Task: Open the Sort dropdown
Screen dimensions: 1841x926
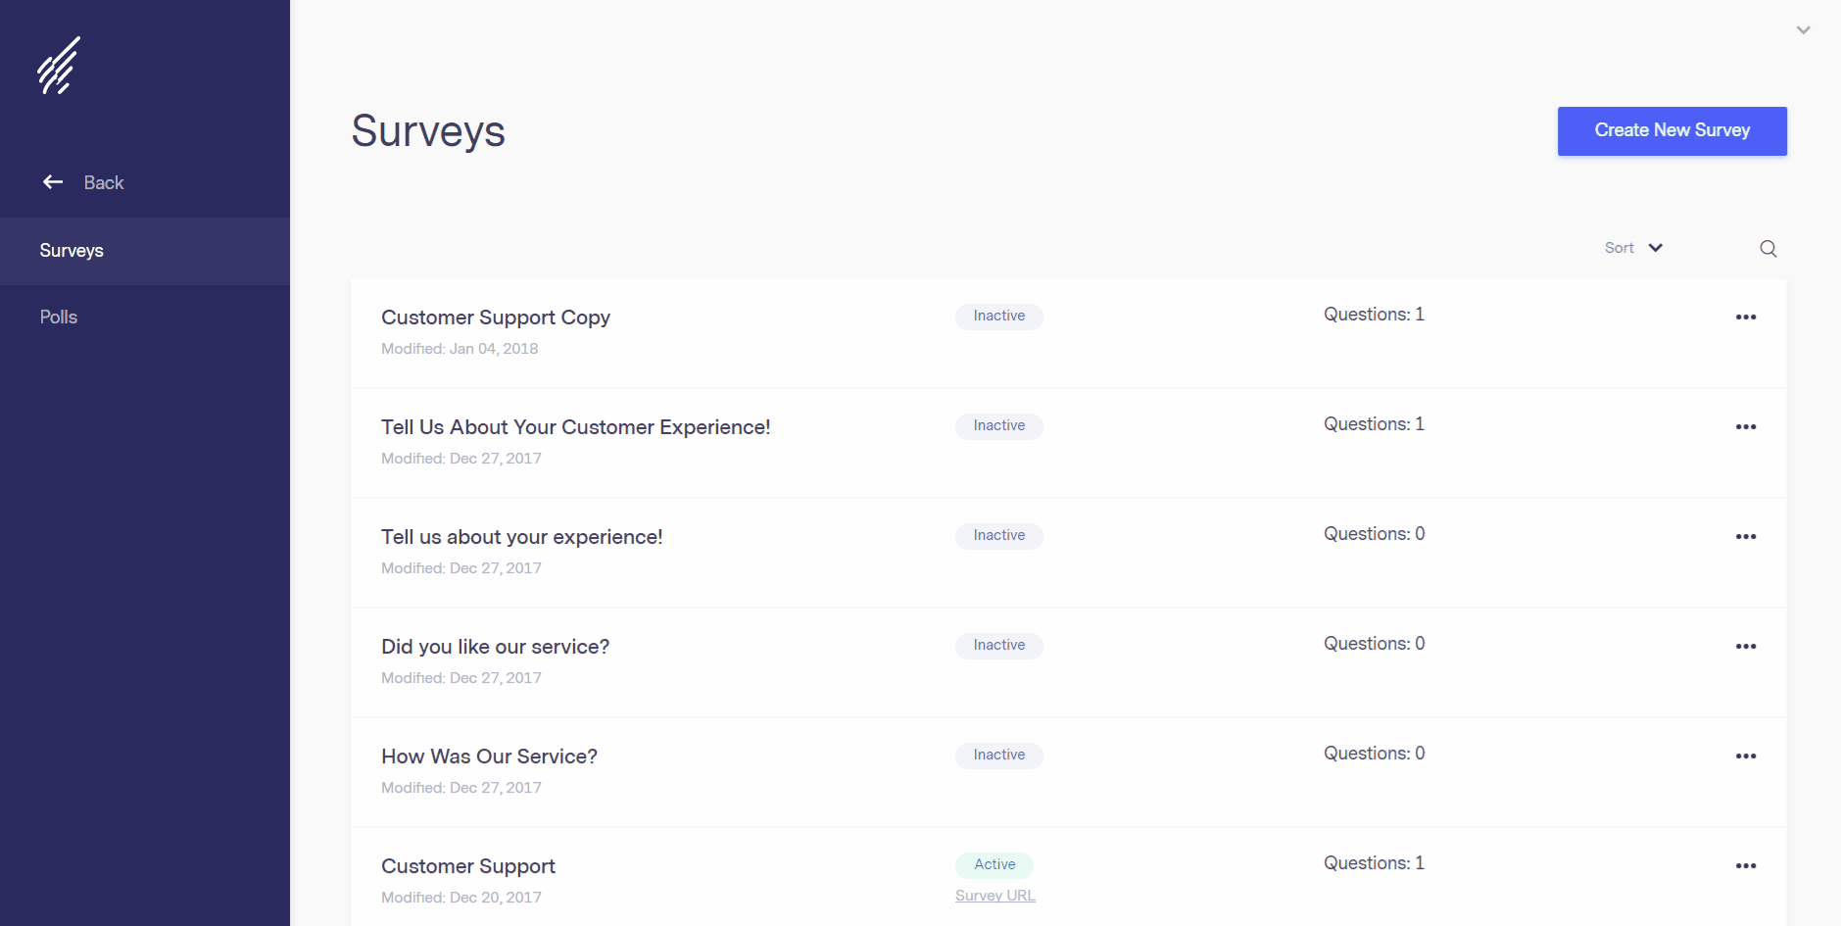Action: (x=1633, y=248)
